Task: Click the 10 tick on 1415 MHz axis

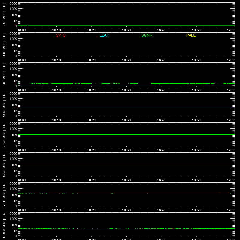Action: (x=15, y=111)
